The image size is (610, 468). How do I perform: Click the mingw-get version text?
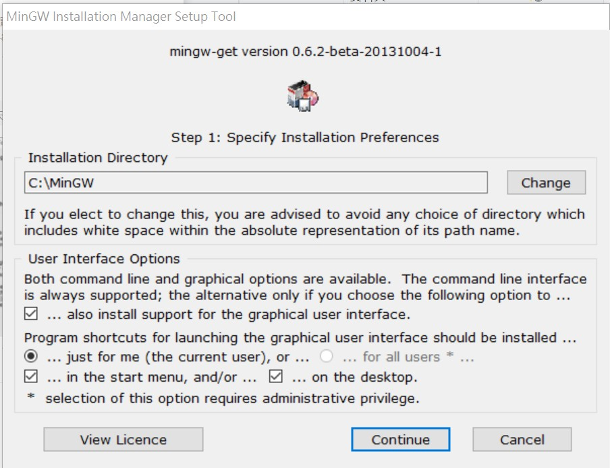click(306, 52)
